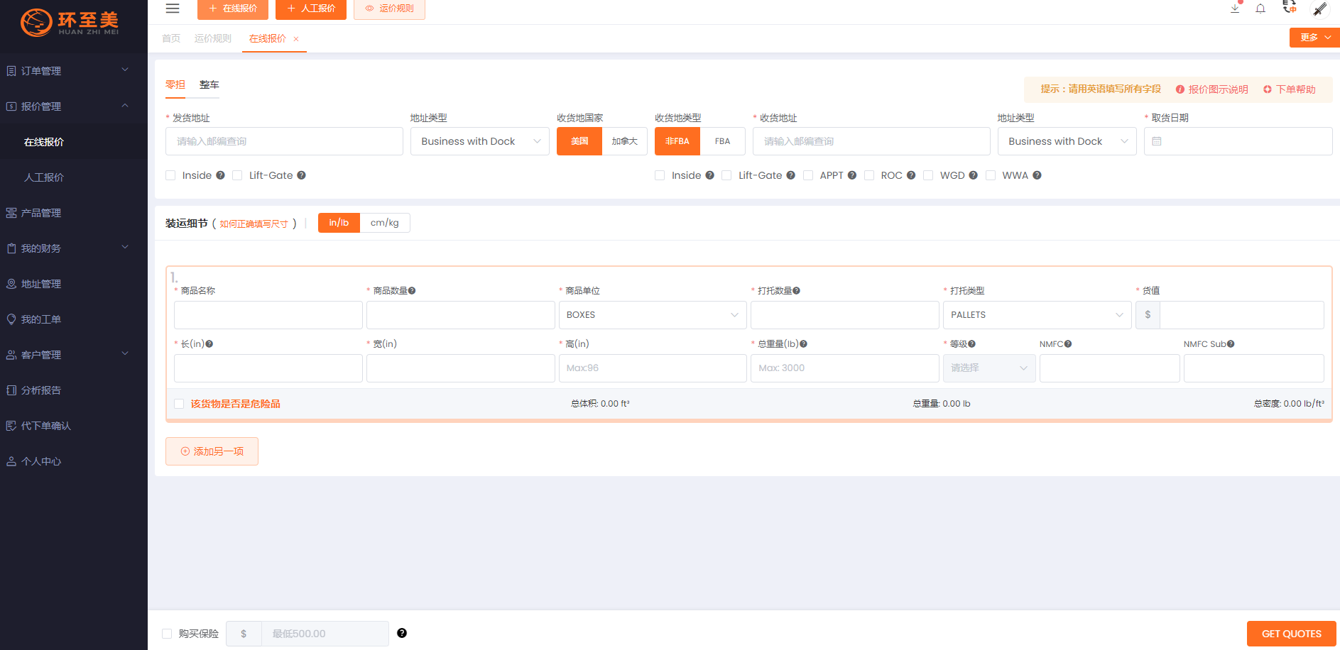Click the 商品名称 input field
This screenshot has width=1340, height=650.
tap(268, 315)
